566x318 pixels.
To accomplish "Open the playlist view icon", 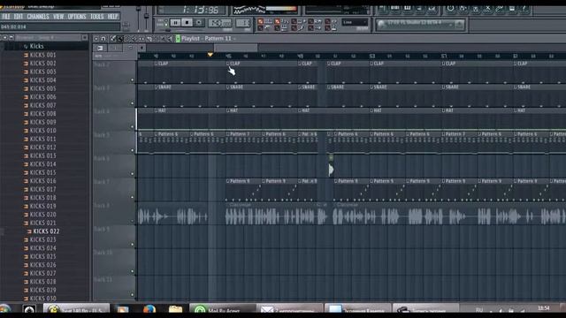I will tap(383, 9).
